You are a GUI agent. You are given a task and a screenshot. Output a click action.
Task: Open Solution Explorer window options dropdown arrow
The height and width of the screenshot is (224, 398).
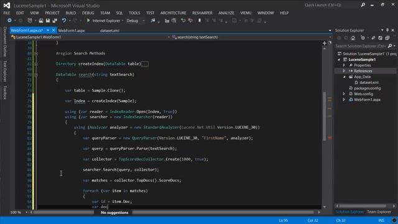tap(382, 30)
